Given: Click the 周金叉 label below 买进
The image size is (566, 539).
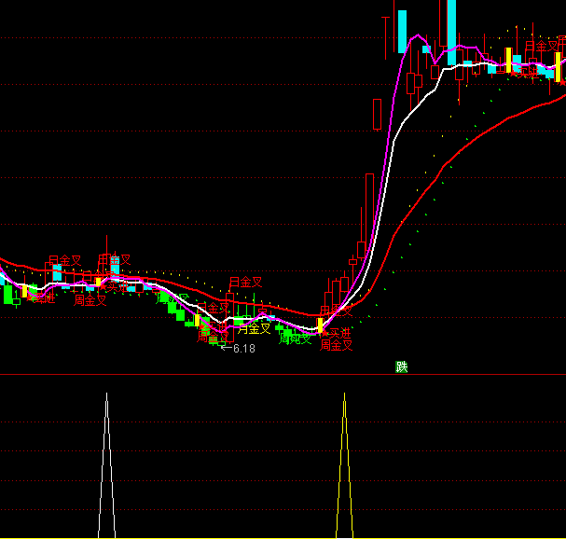Looking at the screenshot, I should [336, 345].
